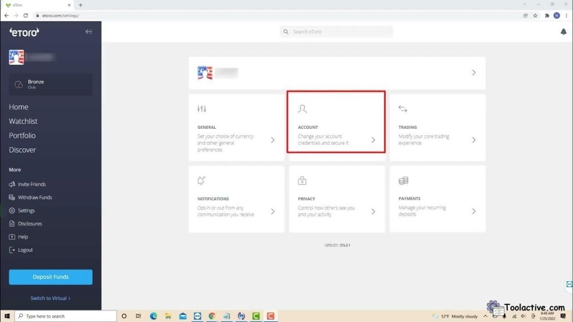Image resolution: width=573 pixels, height=322 pixels.
Task: Expand the Trading settings chevron
Action: (x=474, y=140)
